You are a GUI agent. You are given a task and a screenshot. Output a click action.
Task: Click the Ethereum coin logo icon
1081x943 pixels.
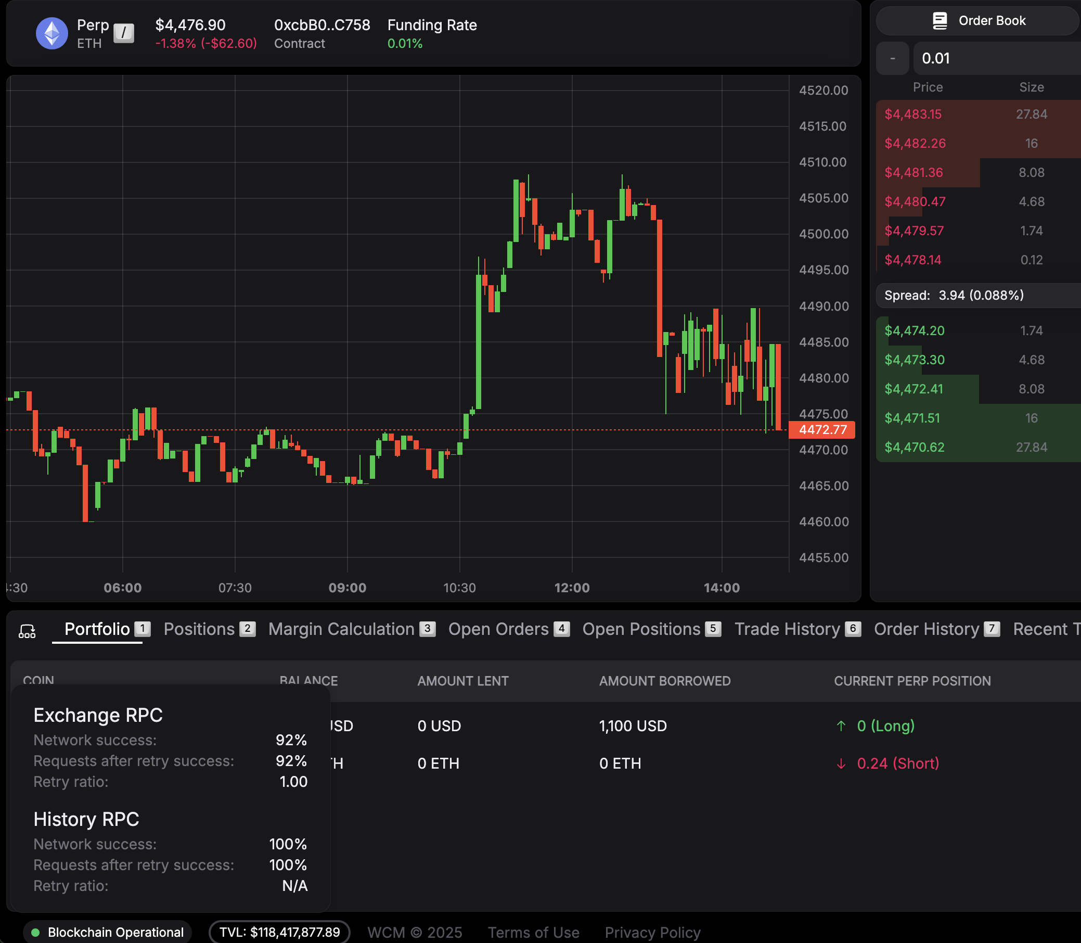pyautogui.click(x=52, y=33)
